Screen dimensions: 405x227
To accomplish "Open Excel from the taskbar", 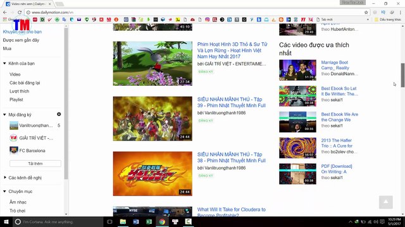I will coord(149,221).
